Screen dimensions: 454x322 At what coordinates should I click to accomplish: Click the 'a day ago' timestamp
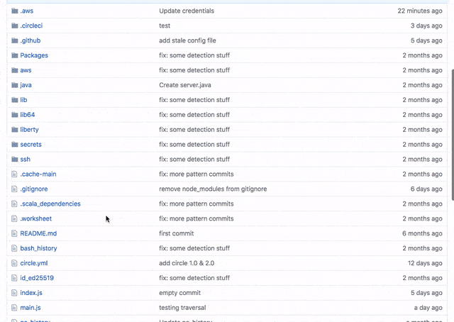[x=428, y=308]
